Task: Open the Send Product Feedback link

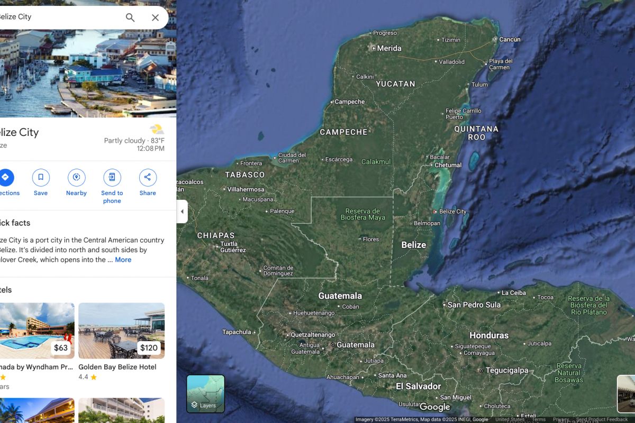Action: [602, 419]
